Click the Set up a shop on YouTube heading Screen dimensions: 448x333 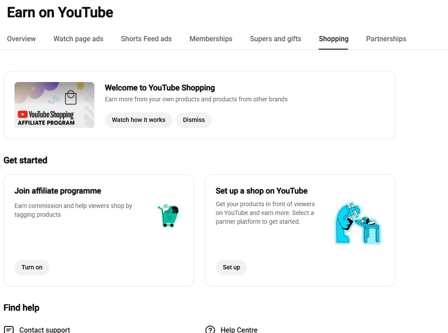click(262, 191)
